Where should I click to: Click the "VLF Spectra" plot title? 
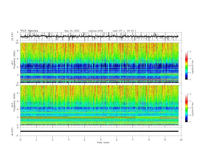click(29, 31)
